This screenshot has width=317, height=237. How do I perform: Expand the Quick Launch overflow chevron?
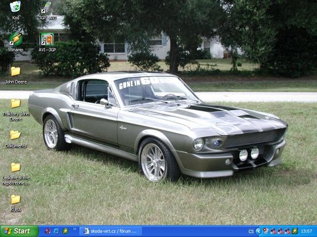[x=75, y=229]
